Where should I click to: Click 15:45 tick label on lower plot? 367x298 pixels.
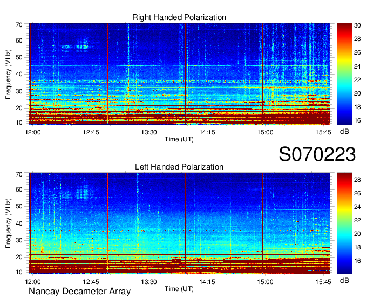(323, 282)
